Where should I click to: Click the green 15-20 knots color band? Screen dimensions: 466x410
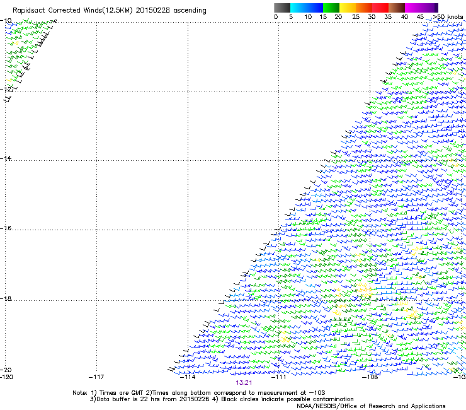(x=331, y=8)
